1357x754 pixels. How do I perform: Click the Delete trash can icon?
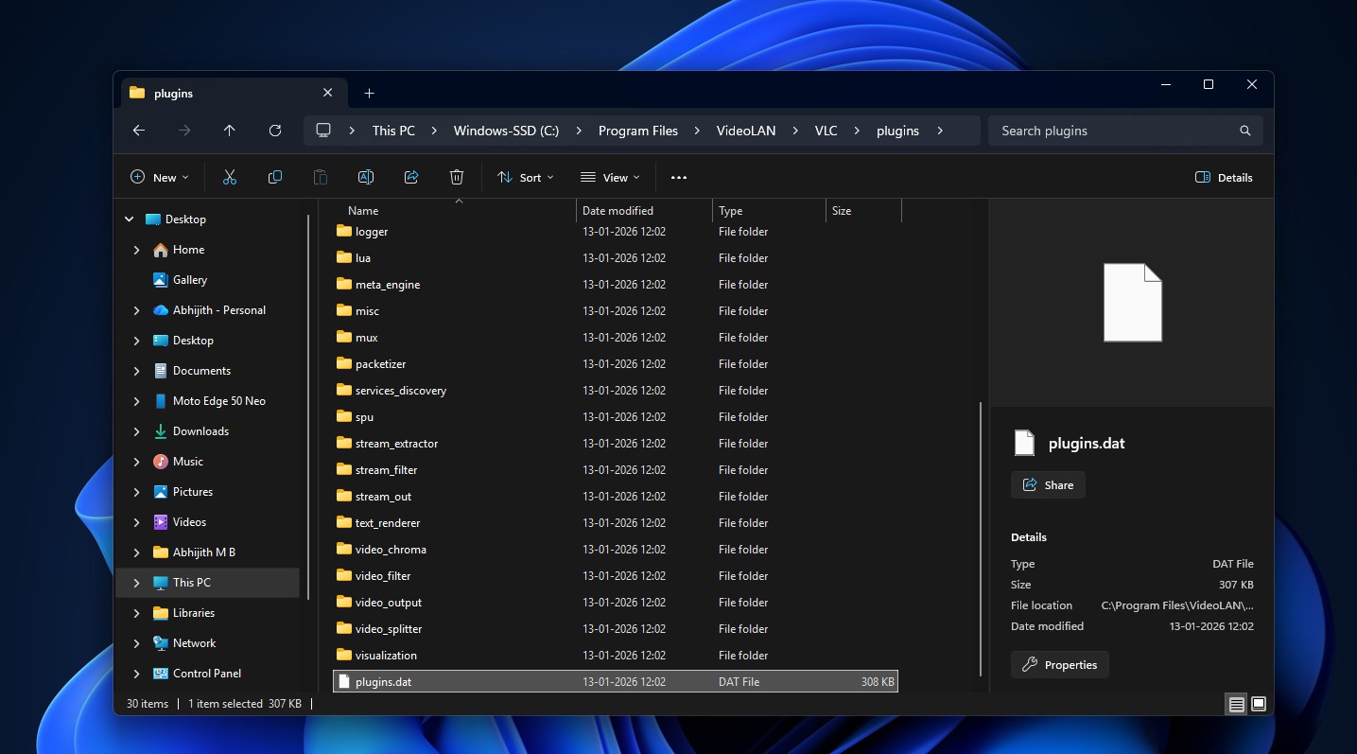pyautogui.click(x=457, y=177)
